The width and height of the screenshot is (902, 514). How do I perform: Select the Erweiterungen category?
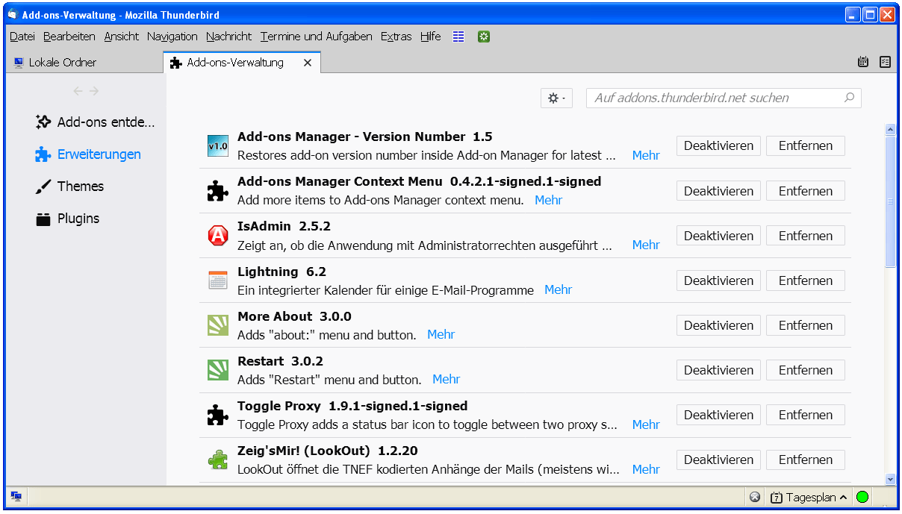tap(88, 154)
